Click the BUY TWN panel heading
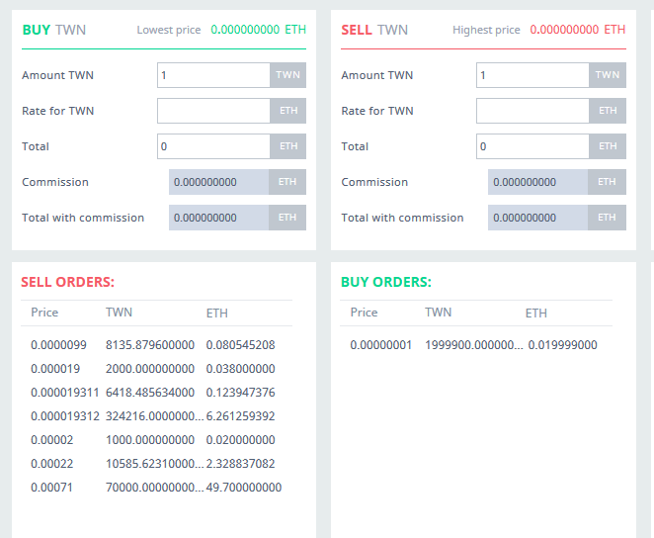This screenshot has height=538, width=654. (54, 30)
